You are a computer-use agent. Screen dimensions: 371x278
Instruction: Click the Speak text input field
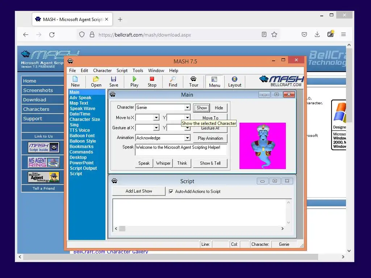tap(181, 149)
